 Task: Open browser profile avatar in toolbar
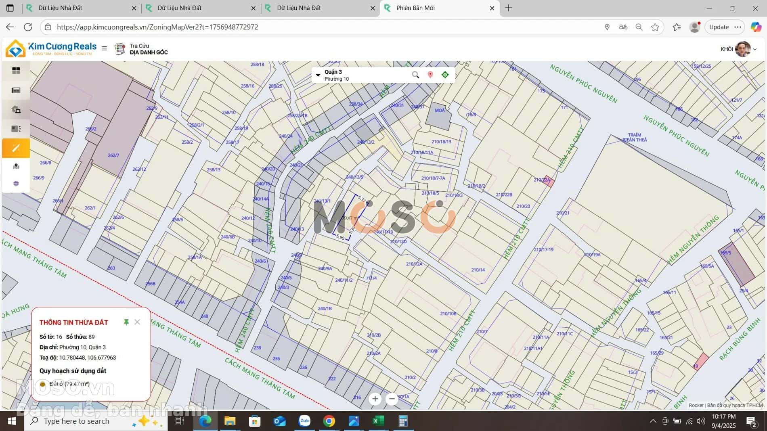point(695,27)
